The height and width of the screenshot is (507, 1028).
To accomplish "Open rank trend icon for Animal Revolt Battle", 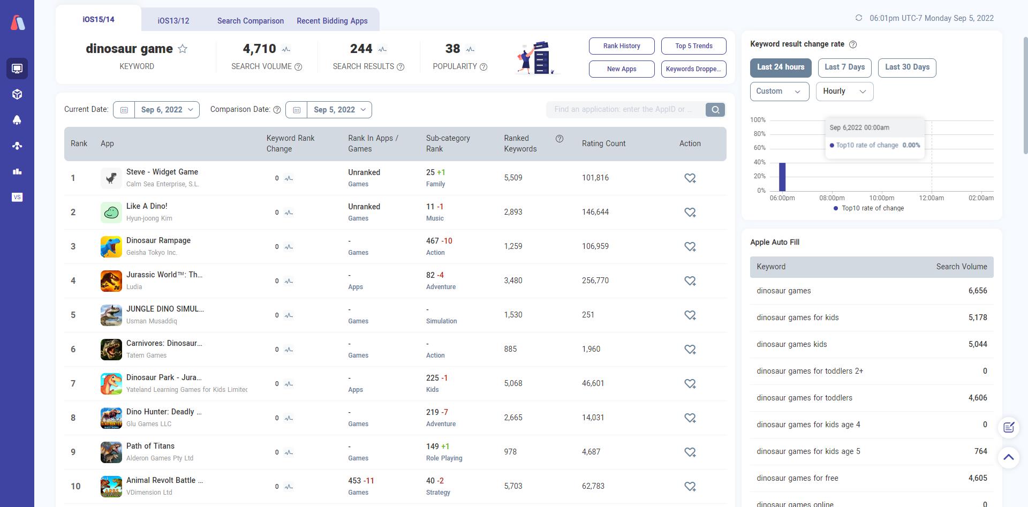I will pos(289,487).
